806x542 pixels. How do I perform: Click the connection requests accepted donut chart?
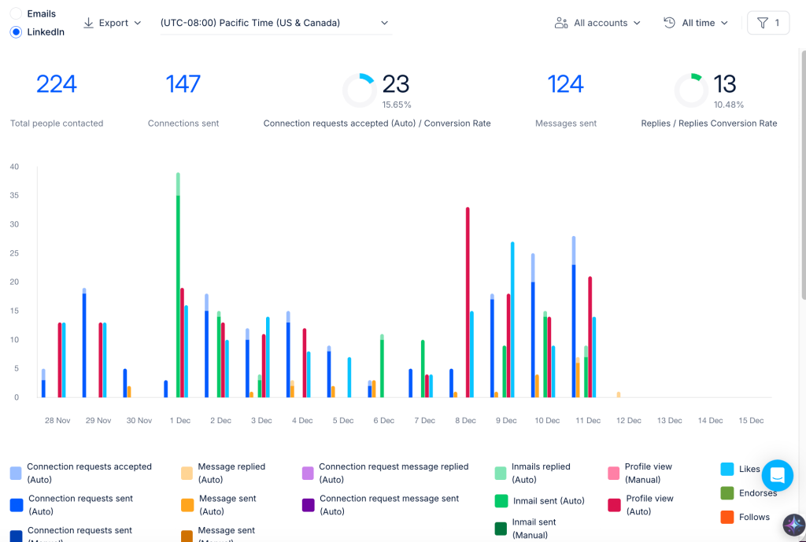click(x=360, y=90)
